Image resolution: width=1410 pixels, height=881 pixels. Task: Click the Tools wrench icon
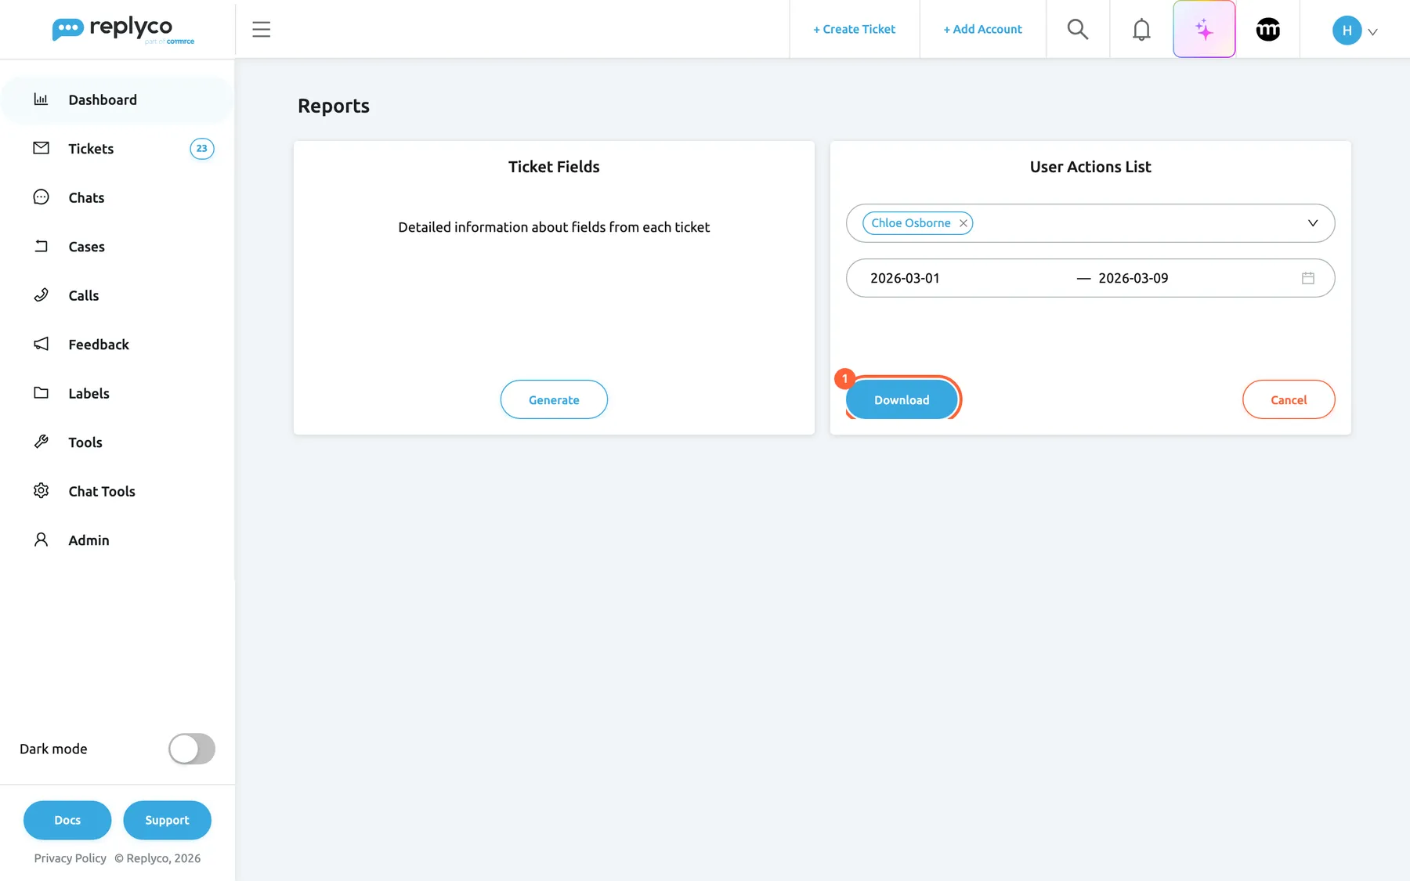tap(41, 442)
